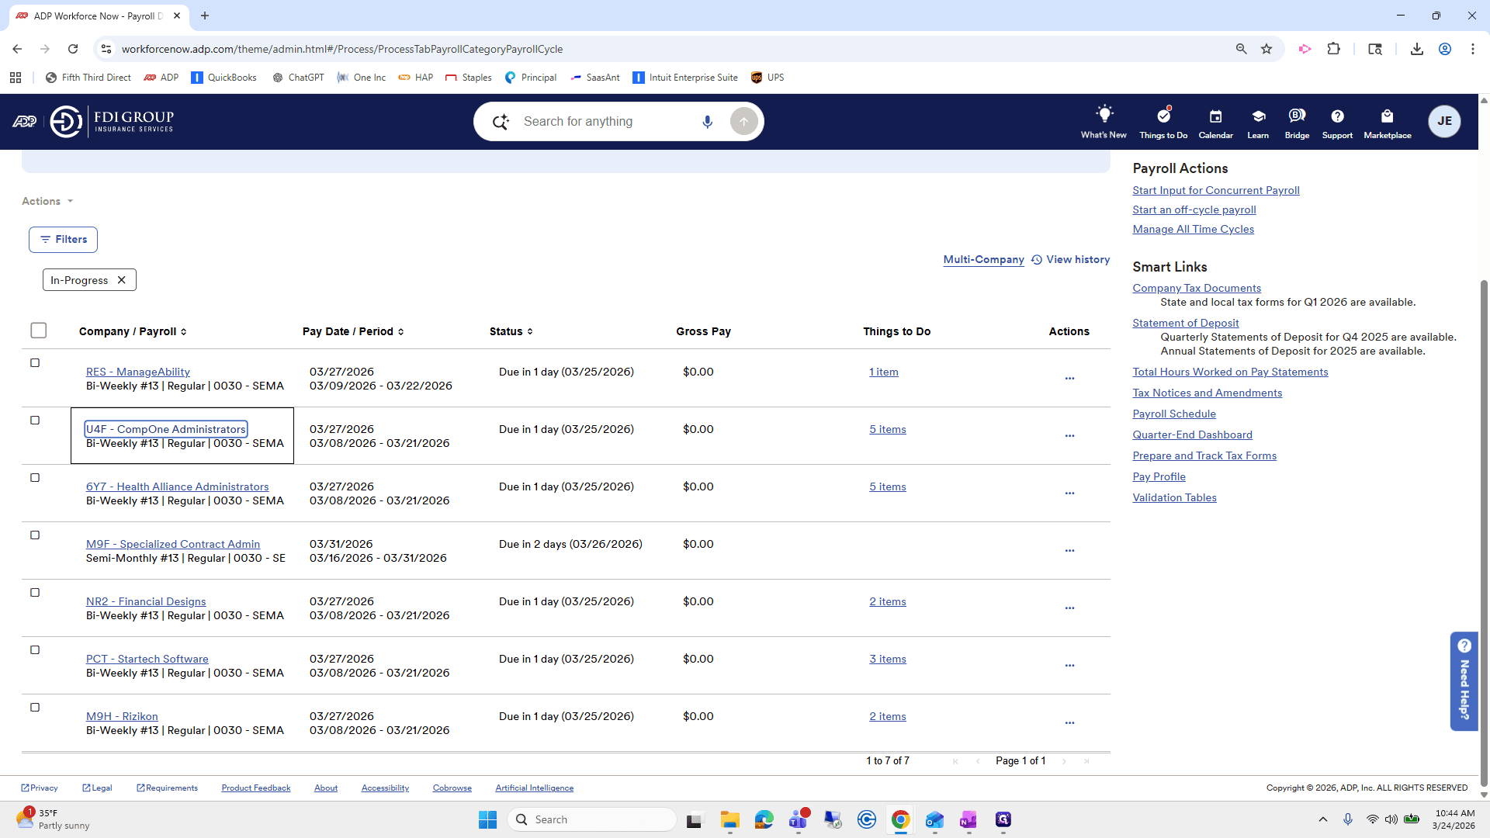Click the ADP logo in header
This screenshot has width=1490, height=838.
coord(25,122)
